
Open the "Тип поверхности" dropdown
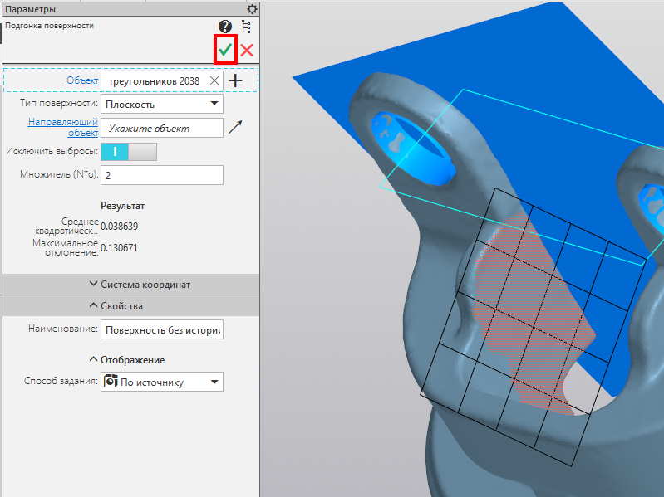162,104
